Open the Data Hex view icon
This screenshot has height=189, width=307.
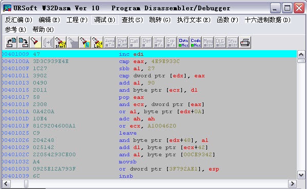coord(183,43)
